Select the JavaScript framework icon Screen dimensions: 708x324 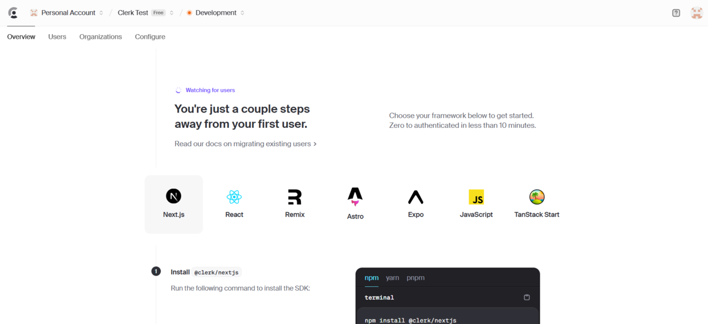tap(476, 197)
